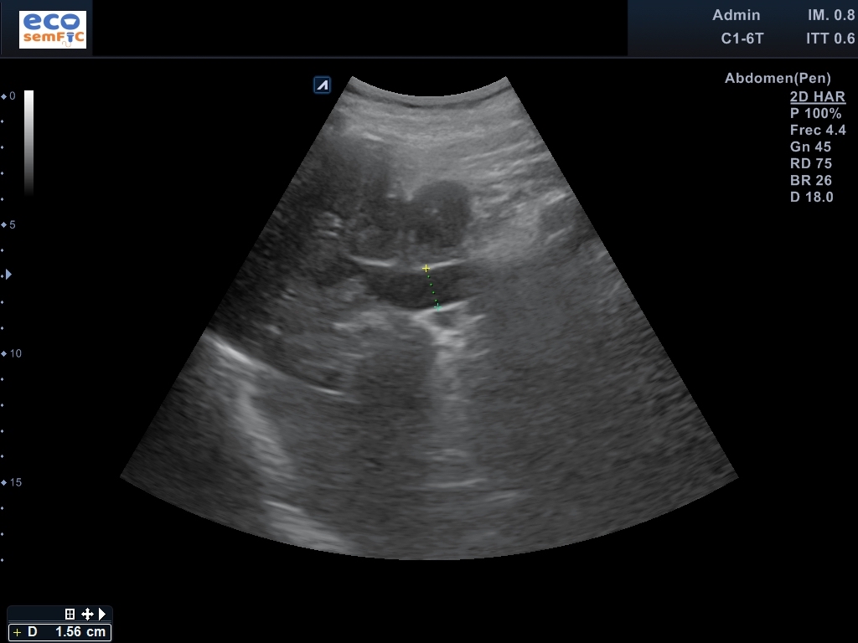Click the RD 75 dynamic range parameter
The height and width of the screenshot is (643, 858).
(810, 164)
